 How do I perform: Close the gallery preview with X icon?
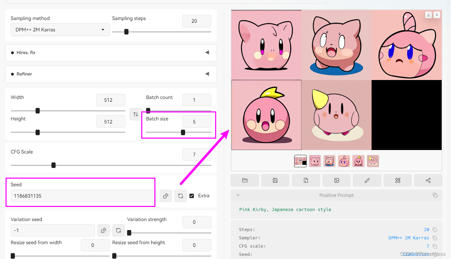click(x=437, y=15)
